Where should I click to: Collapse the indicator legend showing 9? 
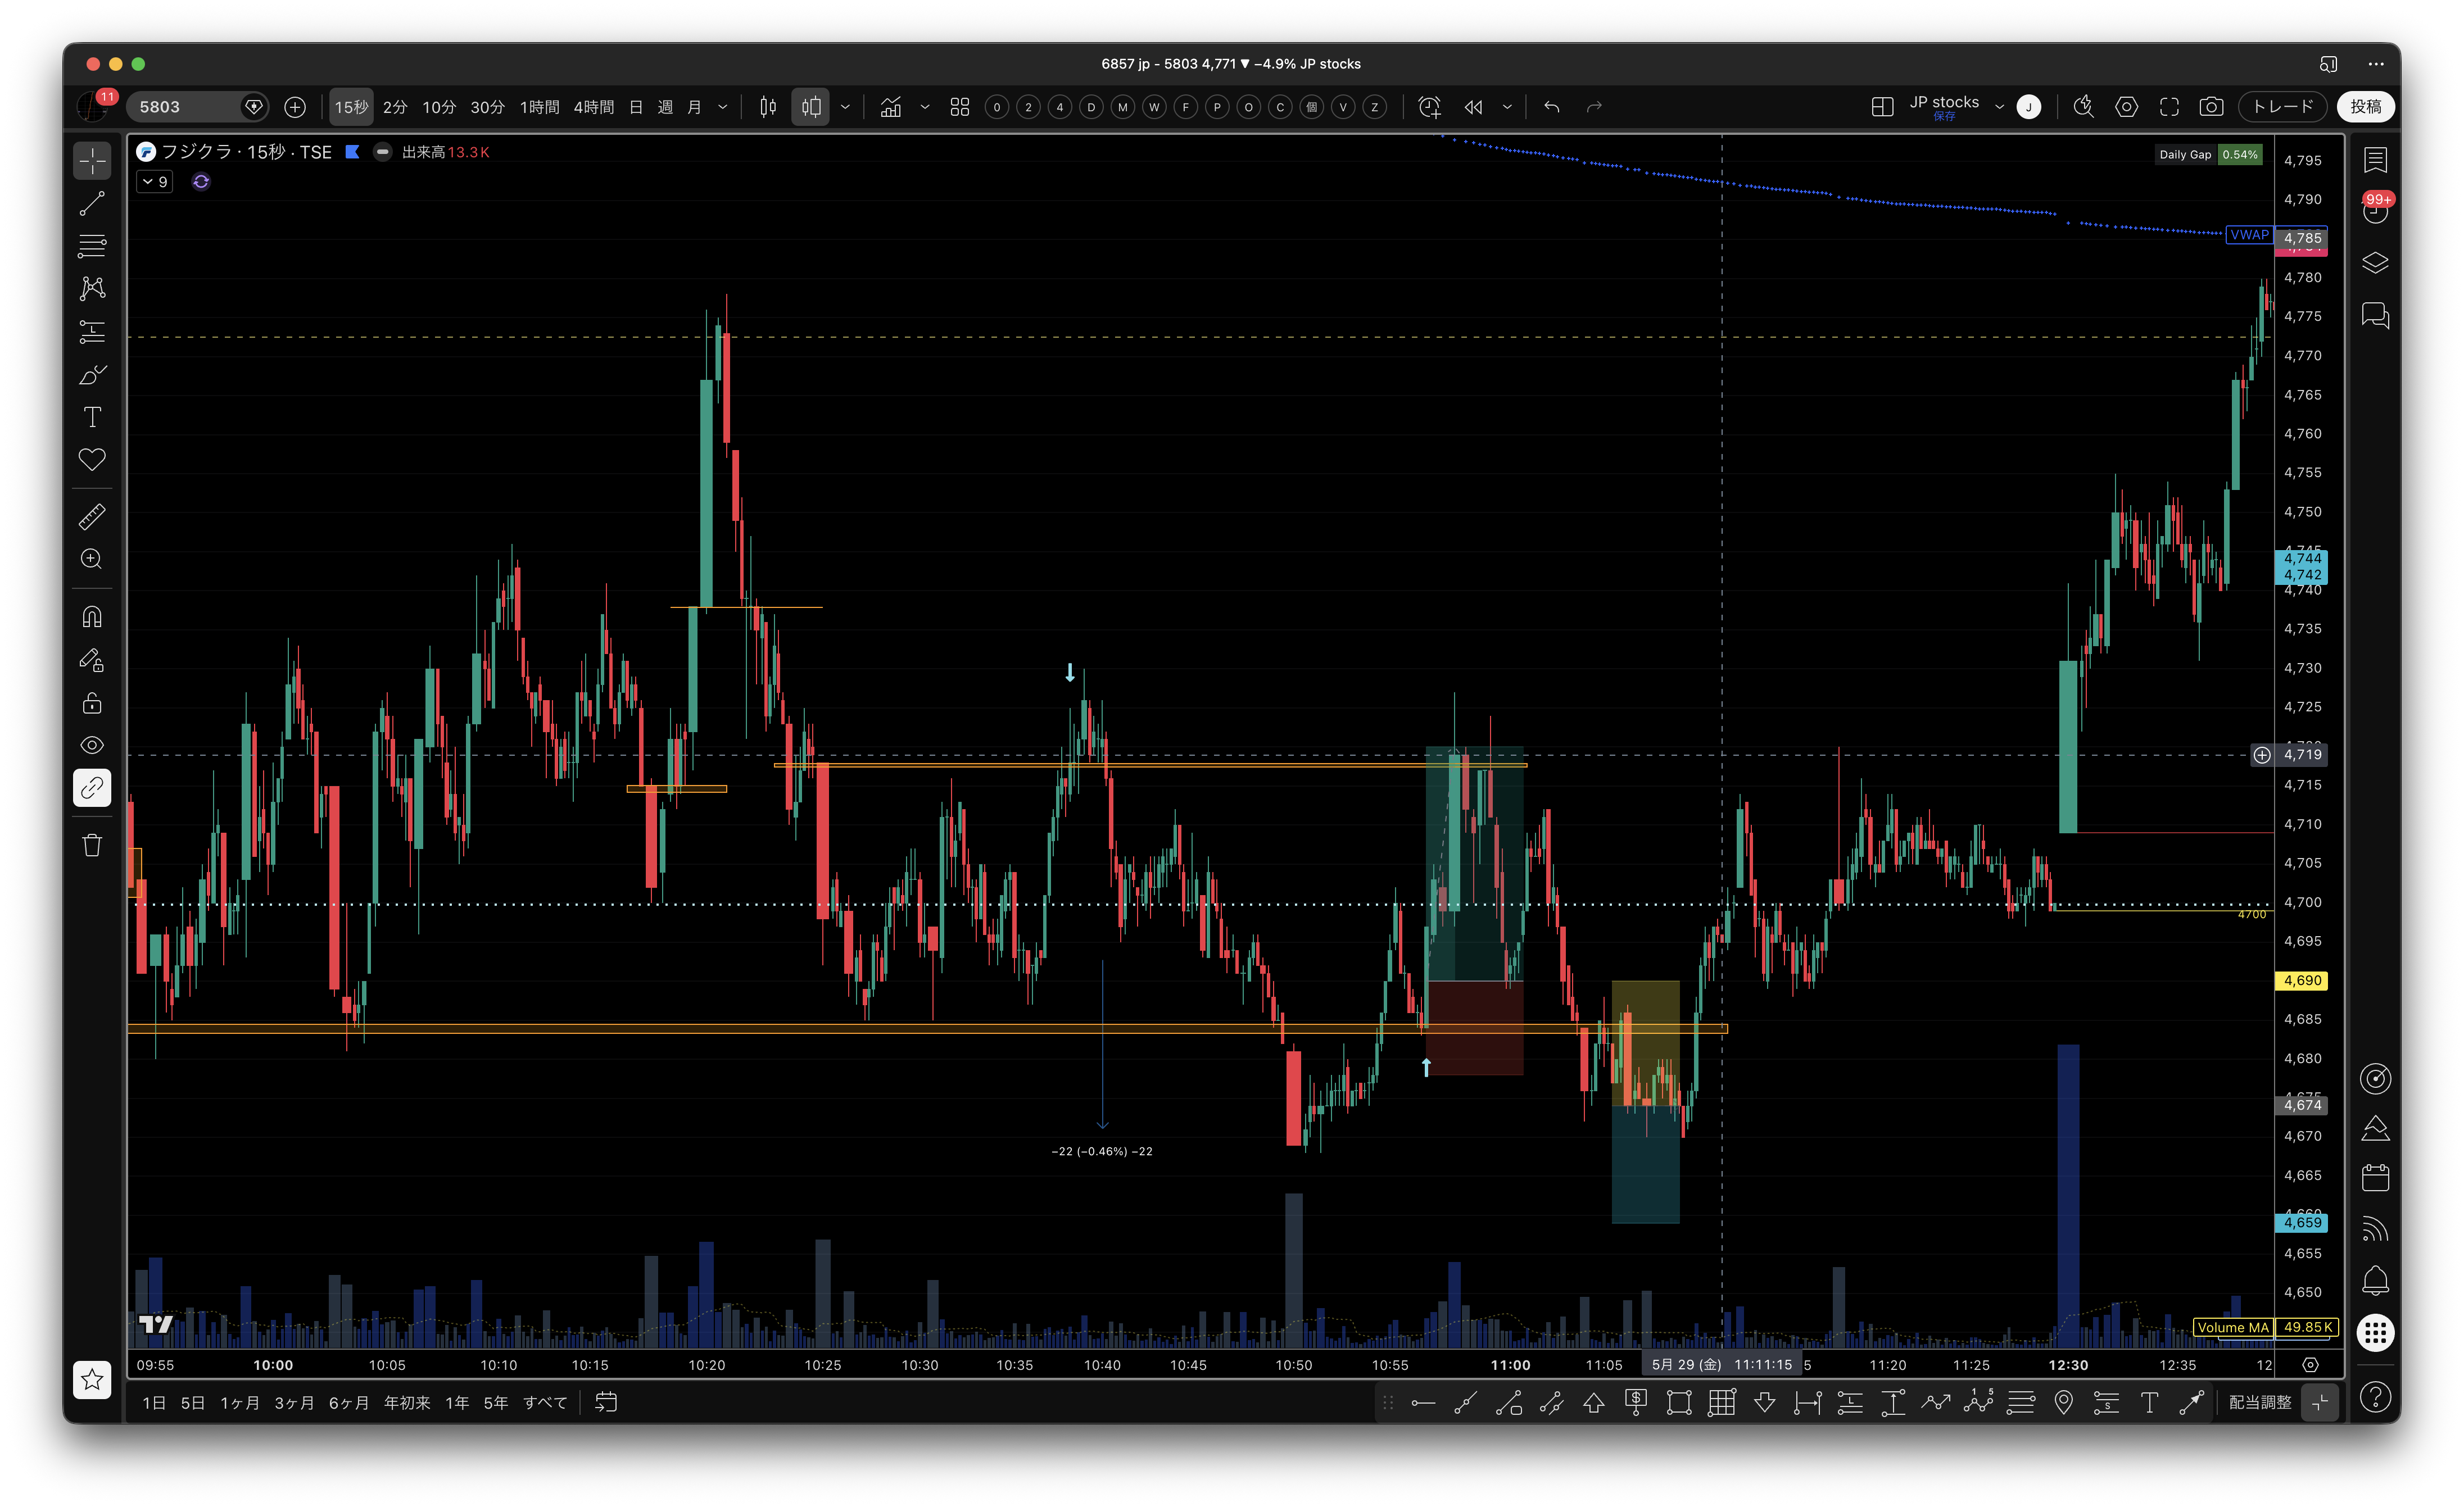tap(155, 182)
